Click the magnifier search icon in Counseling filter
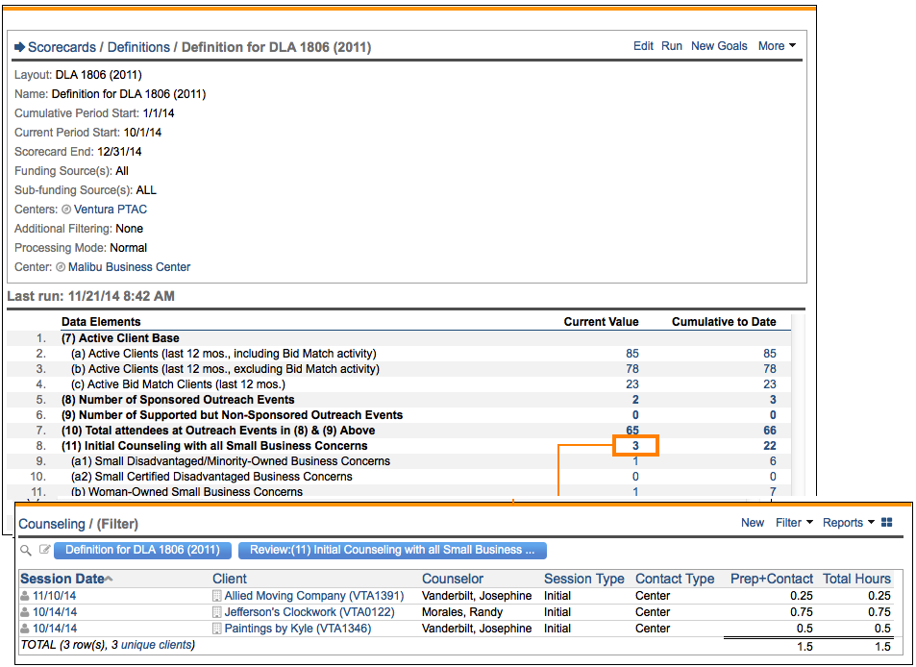 pyautogui.click(x=26, y=551)
